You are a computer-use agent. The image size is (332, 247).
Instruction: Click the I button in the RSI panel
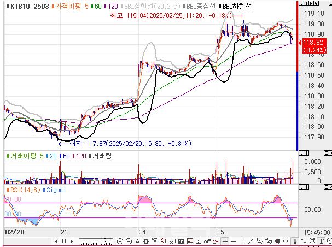click(x=306, y=187)
